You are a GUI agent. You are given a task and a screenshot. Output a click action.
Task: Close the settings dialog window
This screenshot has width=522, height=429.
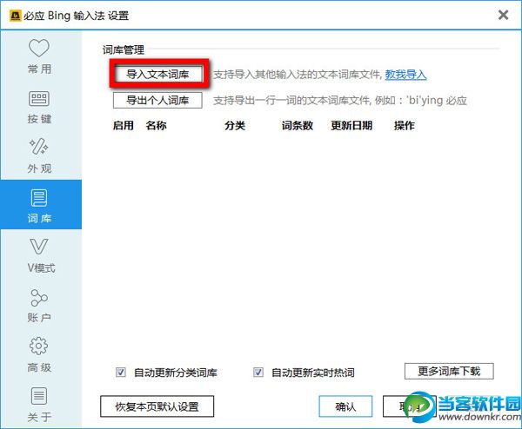503,15
